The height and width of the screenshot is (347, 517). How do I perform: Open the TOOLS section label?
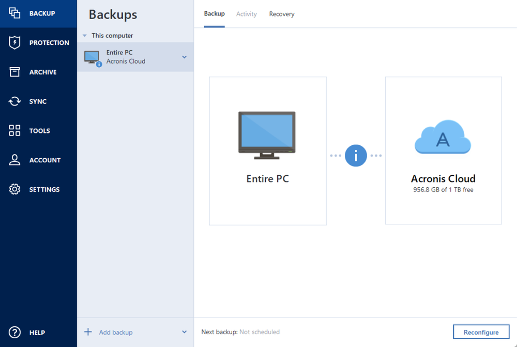click(x=40, y=131)
